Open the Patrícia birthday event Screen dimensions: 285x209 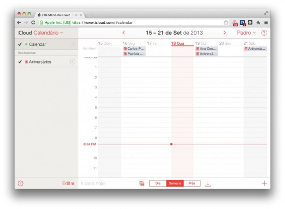coord(134,54)
